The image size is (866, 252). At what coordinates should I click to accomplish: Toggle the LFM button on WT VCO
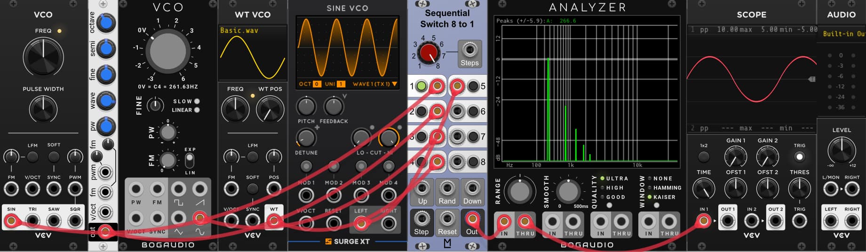(x=253, y=157)
